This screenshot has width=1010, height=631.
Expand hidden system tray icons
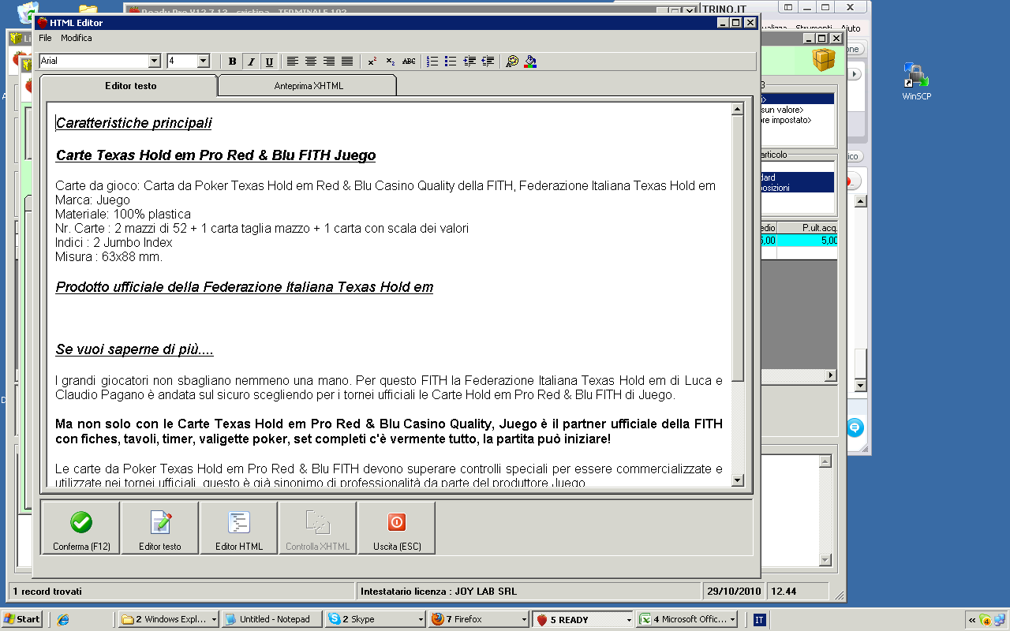tap(972, 620)
